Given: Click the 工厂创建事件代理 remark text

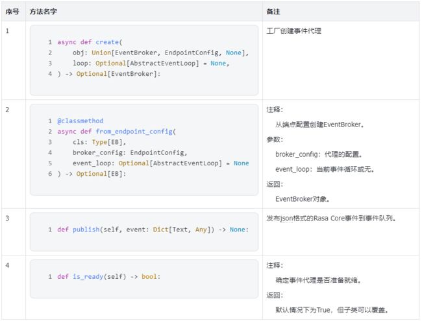Looking at the screenshot, I should coord(293,31).
